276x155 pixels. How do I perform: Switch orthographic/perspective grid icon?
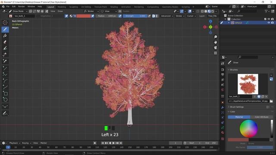215,53
